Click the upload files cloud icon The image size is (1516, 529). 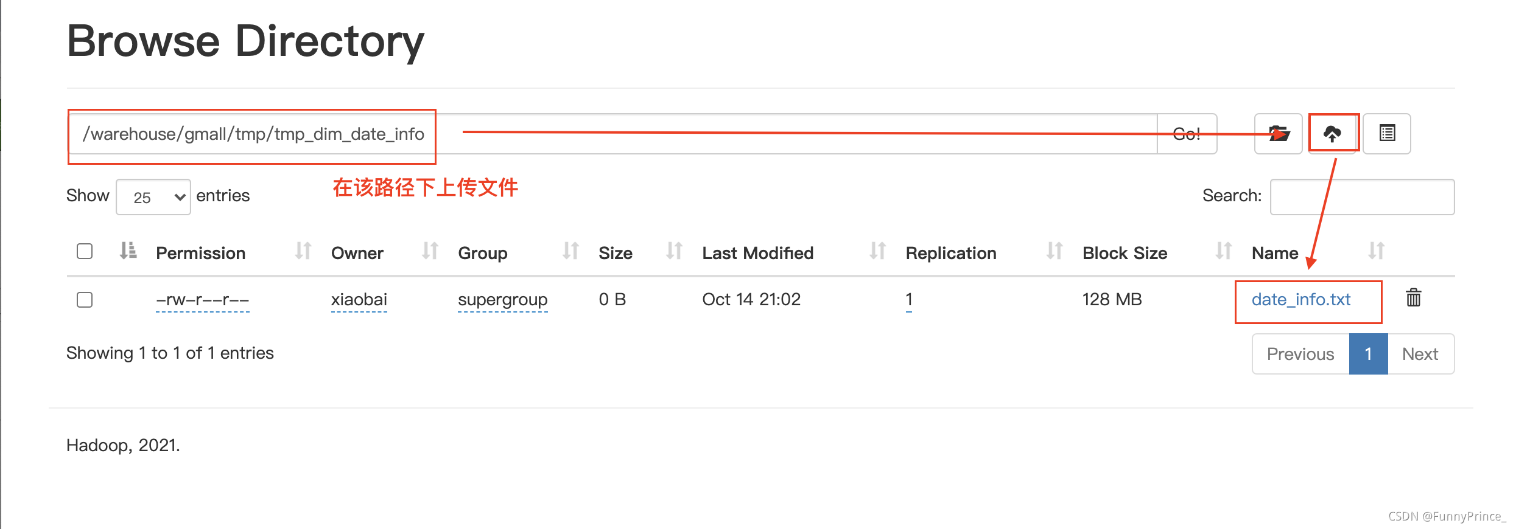1332,134
